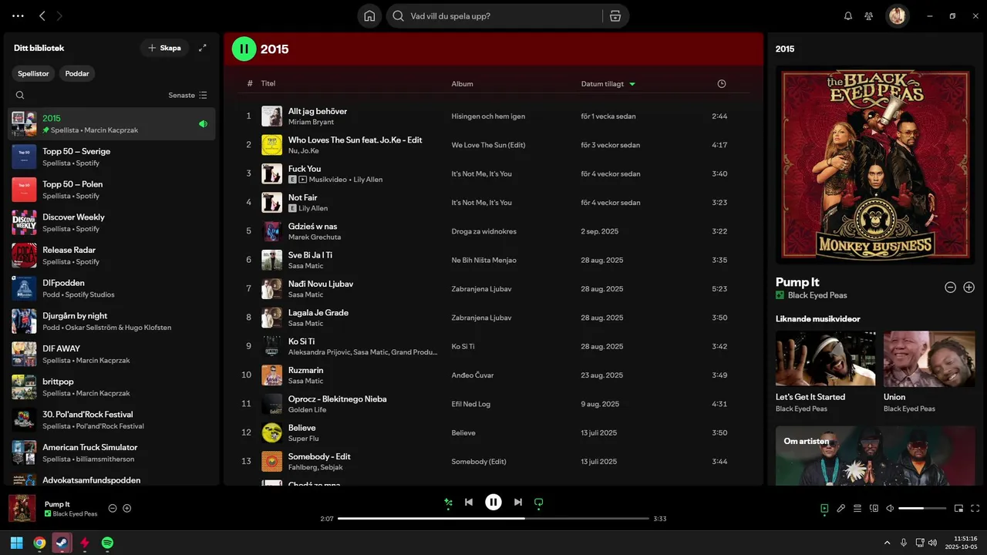Show hidden system tray icons
The image size is (987, 555).
tap(887, 543)
